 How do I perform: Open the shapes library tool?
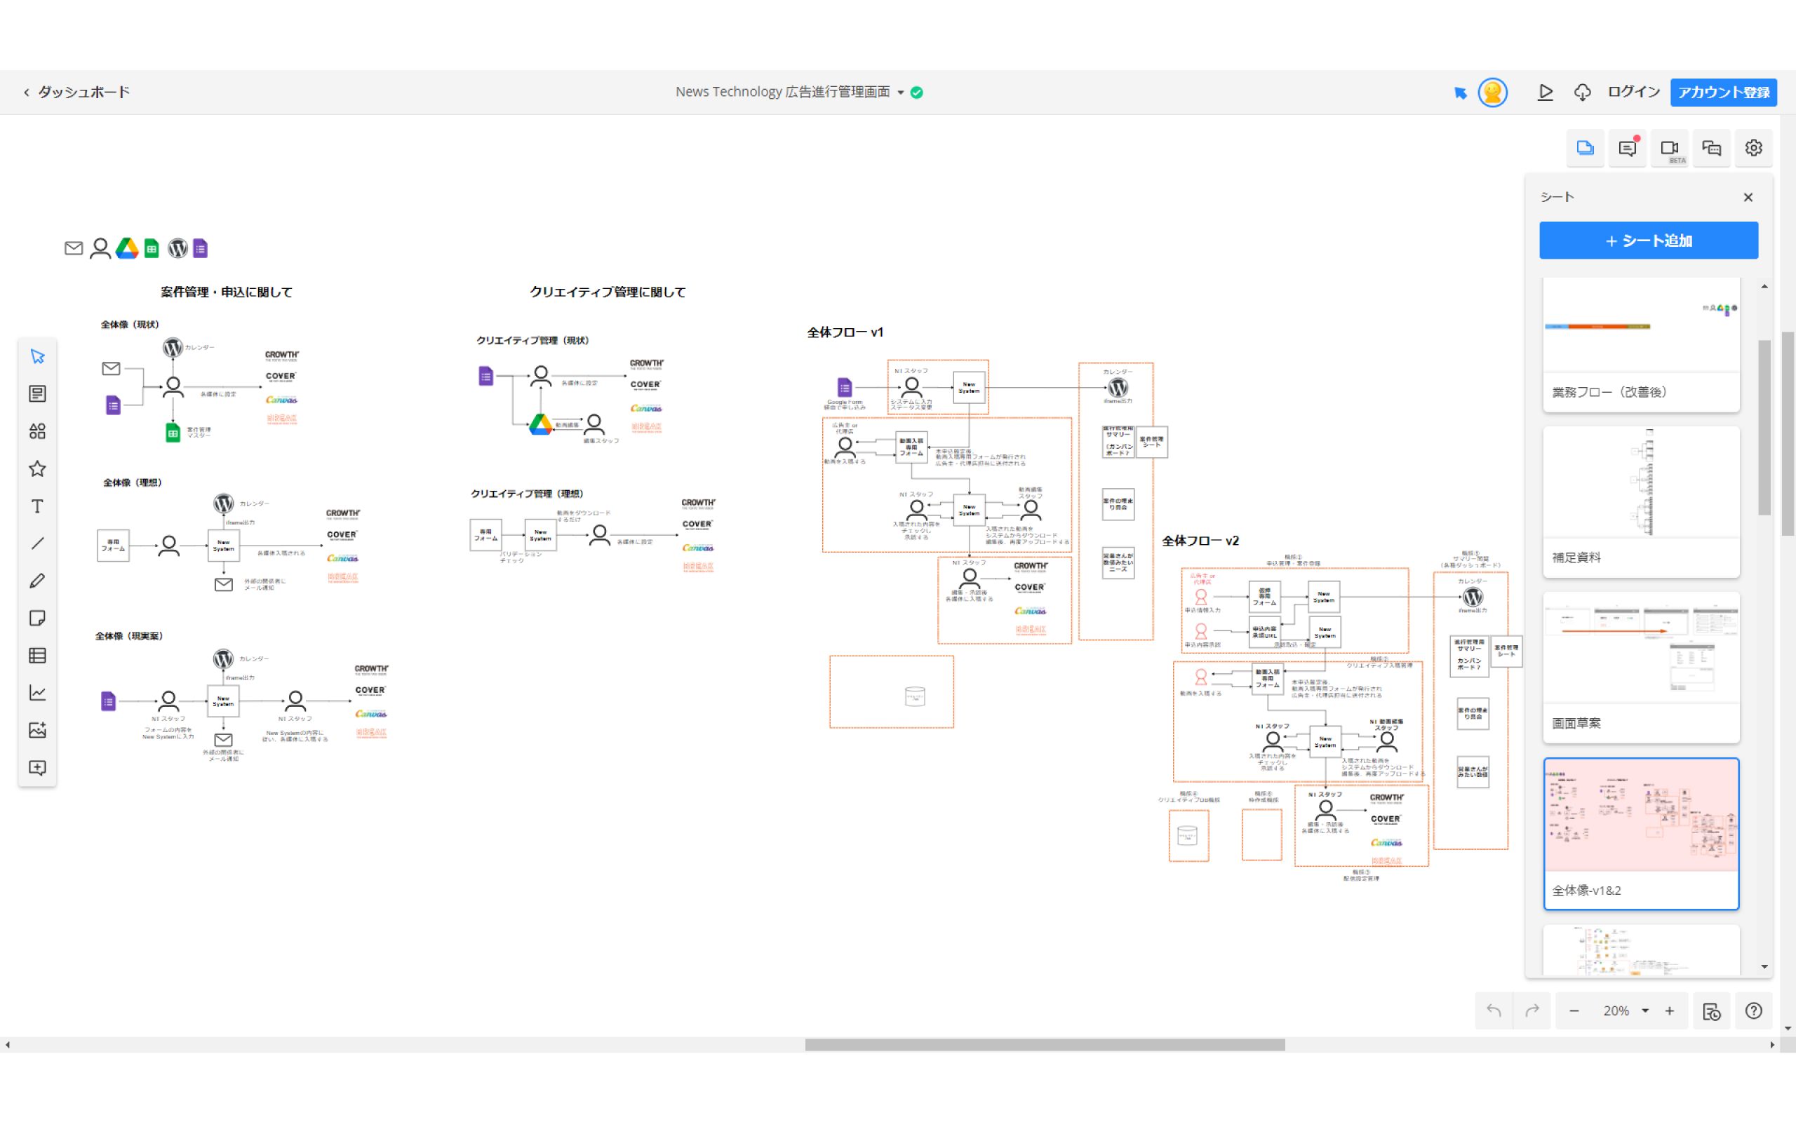point(37,431)
